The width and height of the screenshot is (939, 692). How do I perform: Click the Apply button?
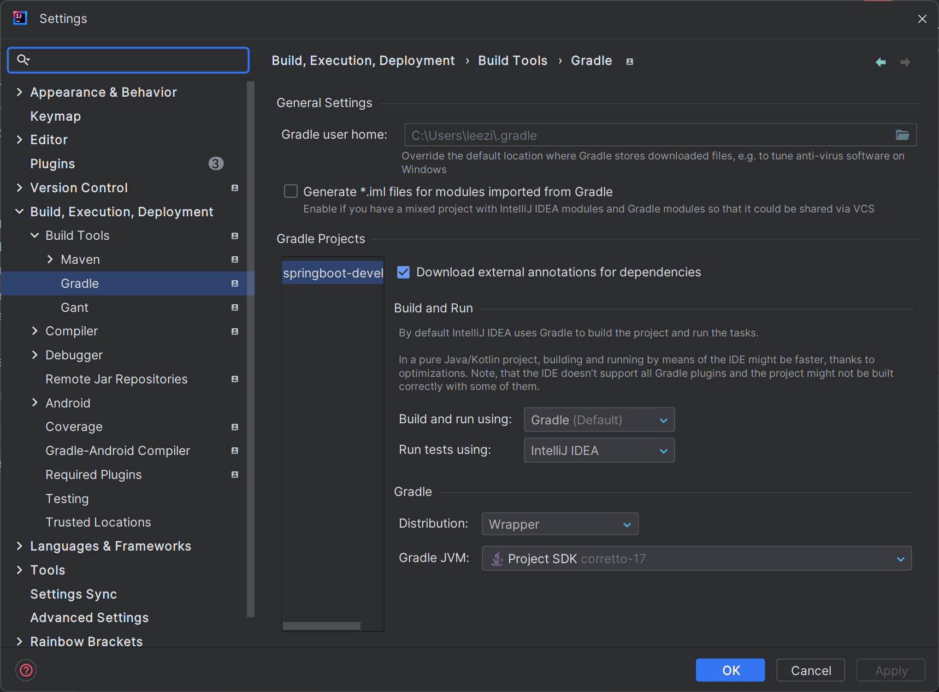[x=891, y=670]
